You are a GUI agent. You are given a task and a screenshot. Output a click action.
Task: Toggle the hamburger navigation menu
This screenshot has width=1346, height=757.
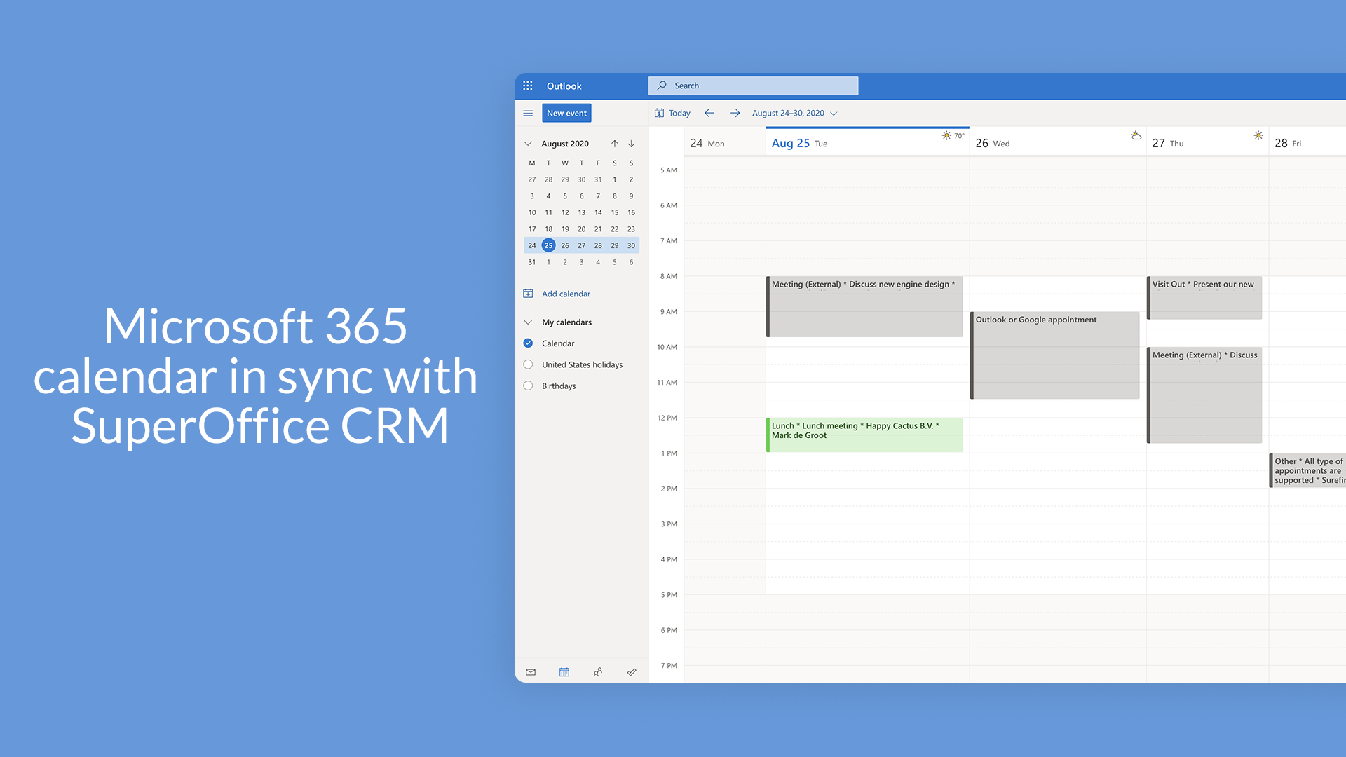point(528,113)
